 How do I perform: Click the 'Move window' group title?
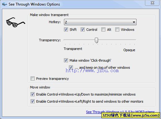click(x=40, y=87)
